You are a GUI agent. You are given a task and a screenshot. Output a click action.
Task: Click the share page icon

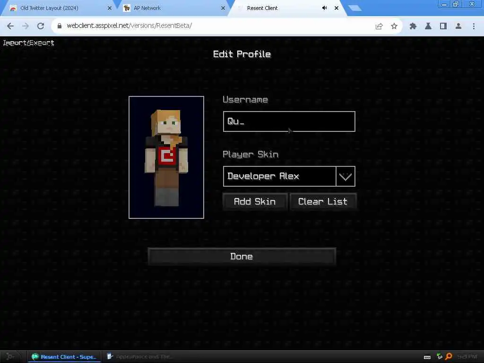tap(379, 26)
